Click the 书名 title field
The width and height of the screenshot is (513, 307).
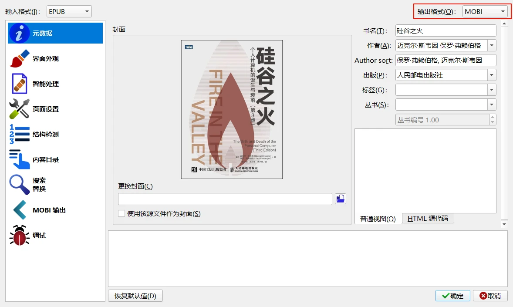click(445, 31)
